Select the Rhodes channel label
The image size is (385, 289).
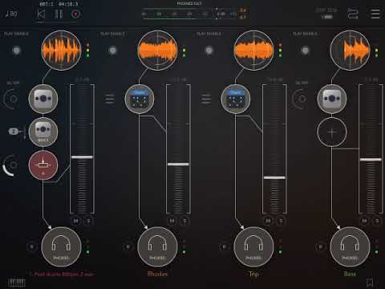click(157, 274)
